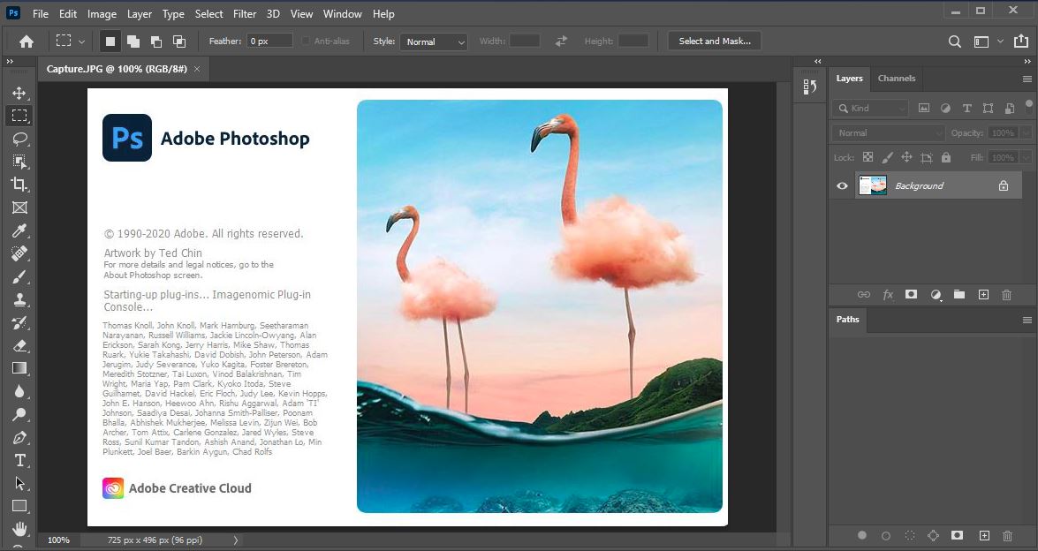Image resolution: width=1038 pixels, height=551 pixels.
Task: Delete layer using the trash icon
Action: tap(1007, 294)
